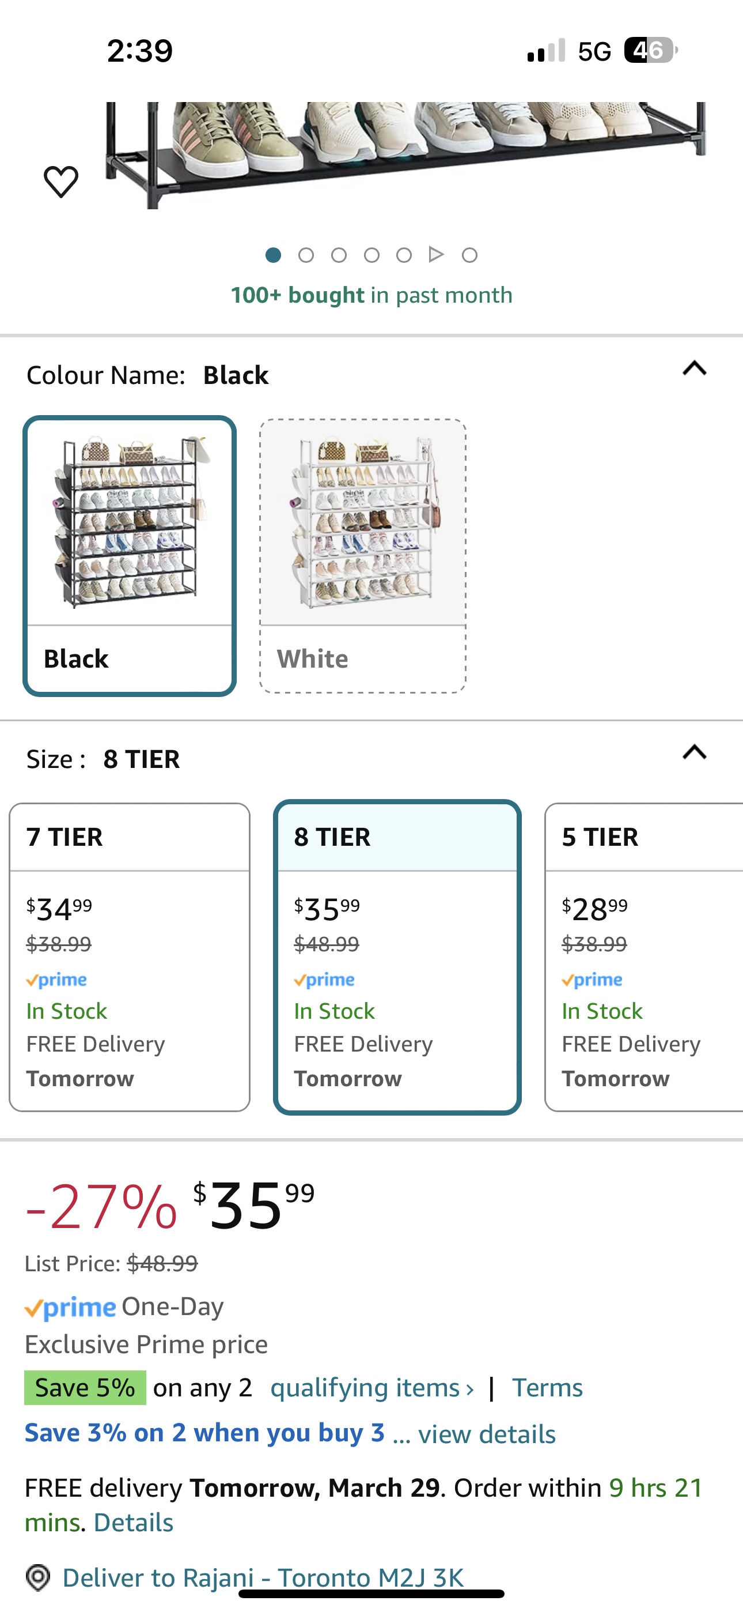Open qualifying items link
Image resolution: width=743 pixels, height=1612 pixels.
[x=371, y=1387]
